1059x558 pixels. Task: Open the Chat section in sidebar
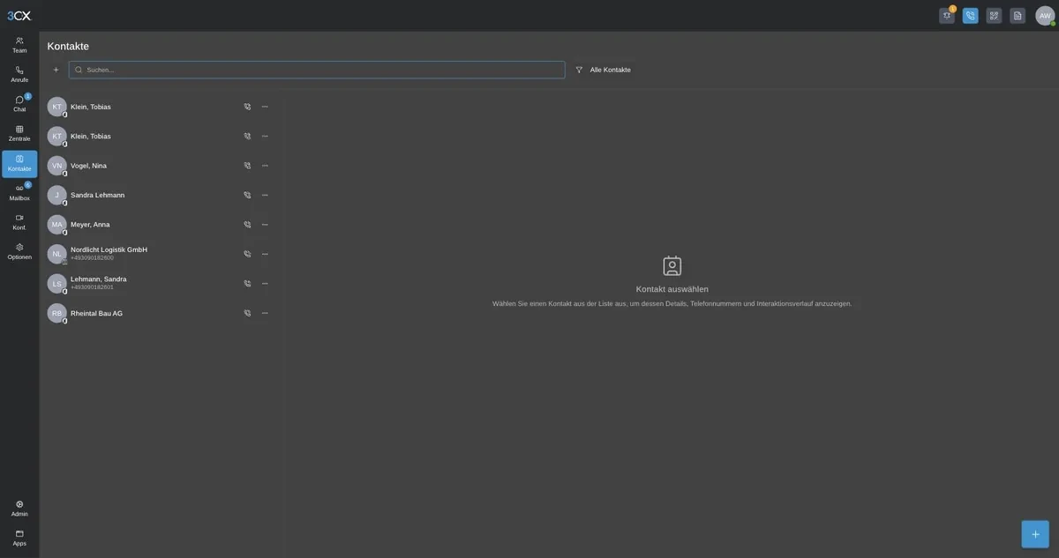19,104
